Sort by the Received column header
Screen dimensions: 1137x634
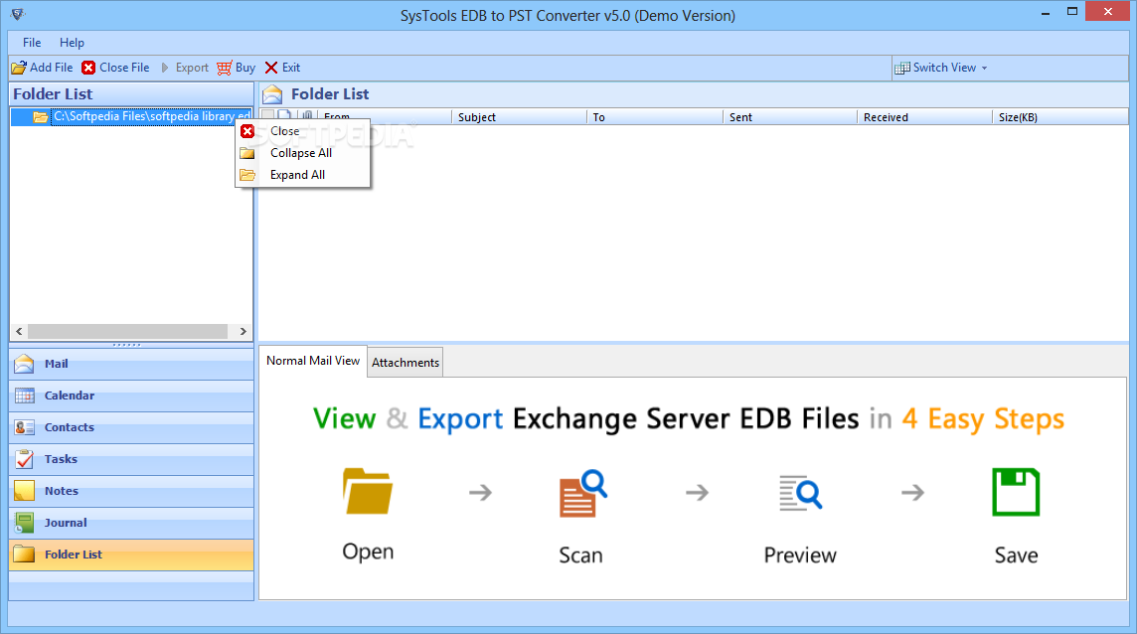(925, 117)
